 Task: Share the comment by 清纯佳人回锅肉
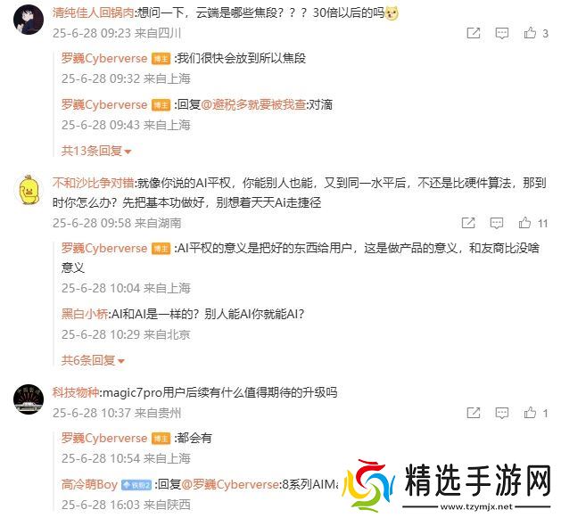click(x=474, y=33)
